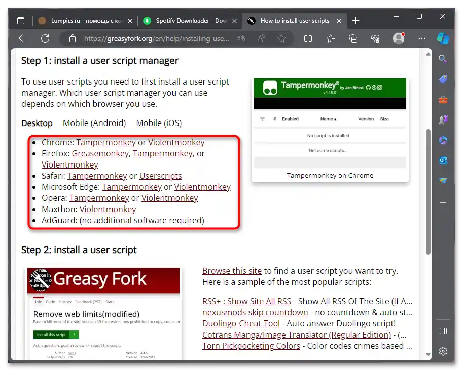Toggle the sidebar visibility icon

pyautogui.click(x=443, y=331)
